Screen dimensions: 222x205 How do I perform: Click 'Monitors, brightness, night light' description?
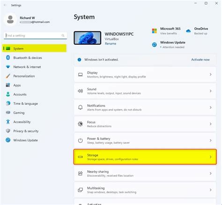[117, 77]
